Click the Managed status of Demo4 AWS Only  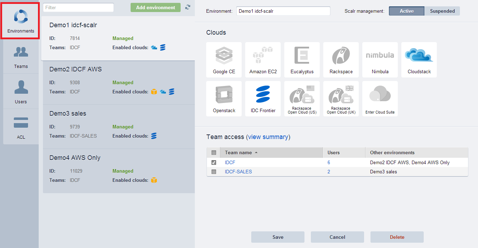tap(123, 171)
